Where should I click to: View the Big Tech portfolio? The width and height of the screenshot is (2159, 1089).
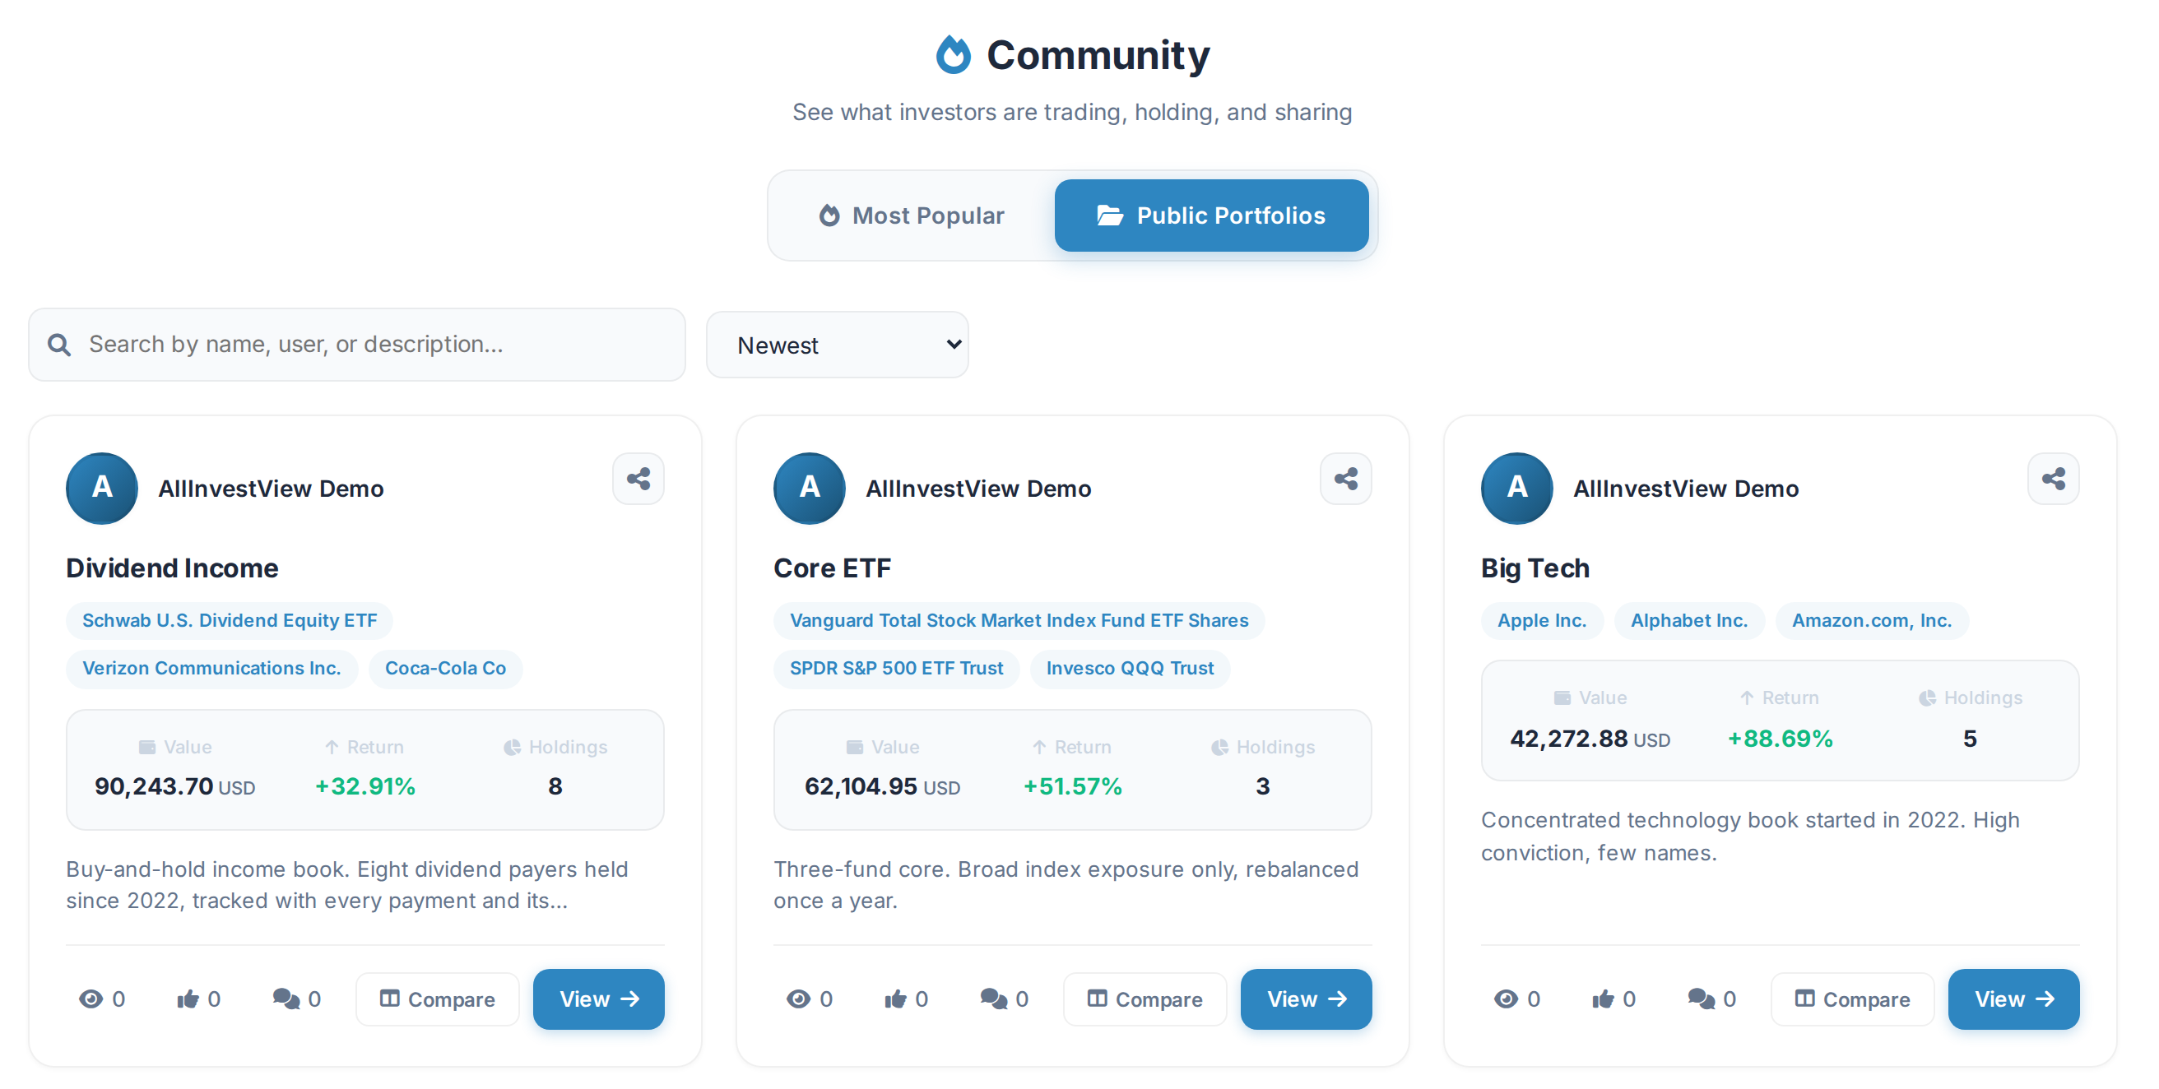click(2013, 999)
